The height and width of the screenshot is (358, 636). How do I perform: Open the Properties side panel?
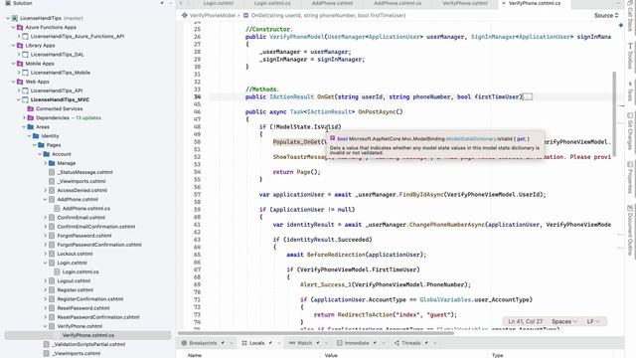point(630,177)
